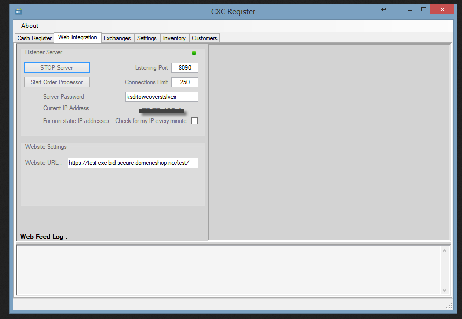462x319 pixels.
Task: Click the log scrollbar up arrow
Action: click(x=444, y=251)
